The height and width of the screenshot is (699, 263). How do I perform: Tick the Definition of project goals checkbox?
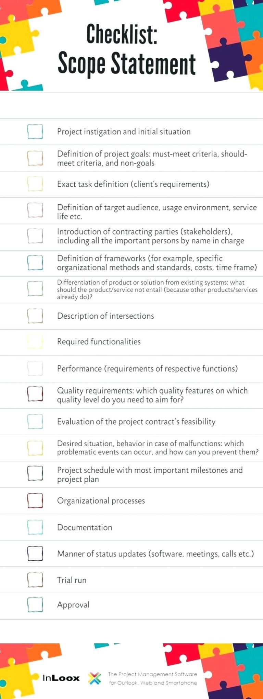(35, 158)
